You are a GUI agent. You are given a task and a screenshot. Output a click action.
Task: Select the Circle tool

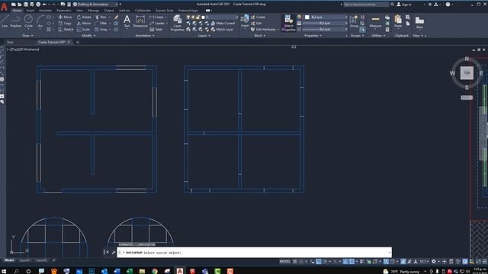point(28,21)
